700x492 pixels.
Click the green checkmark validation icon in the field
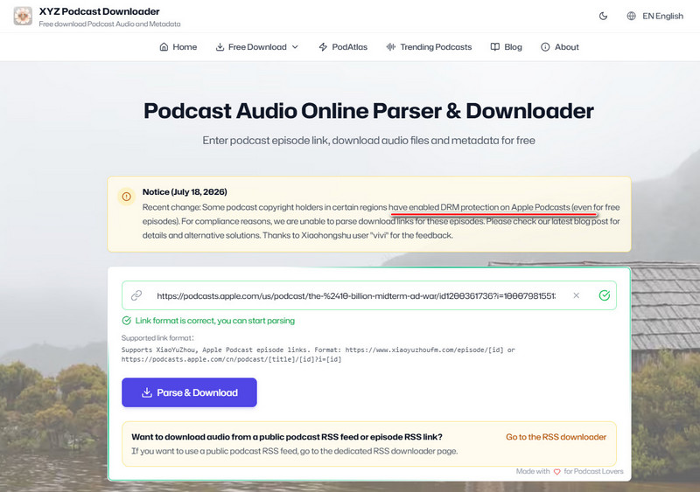click(605, 295)
